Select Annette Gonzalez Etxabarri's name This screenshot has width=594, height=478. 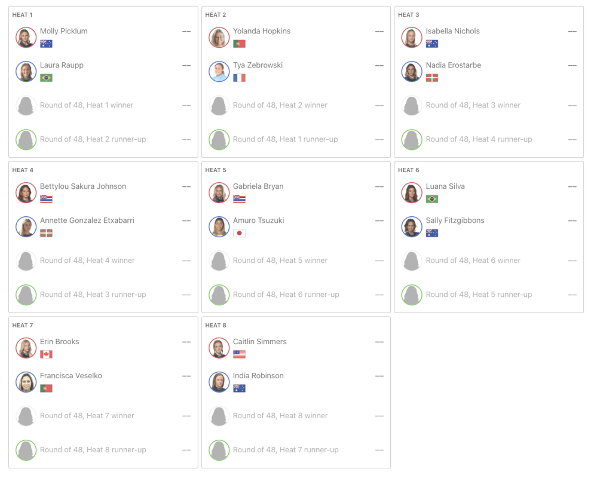point(87,220)
